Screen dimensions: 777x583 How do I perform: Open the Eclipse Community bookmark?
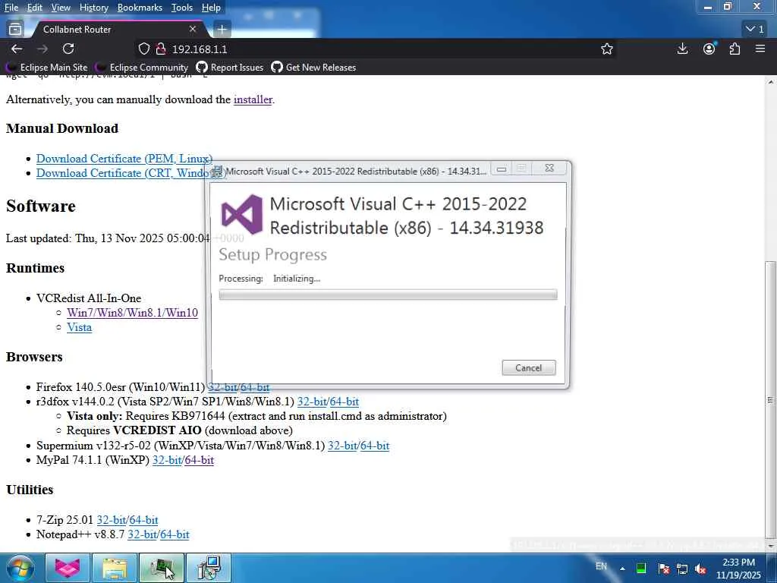(142, 67)
